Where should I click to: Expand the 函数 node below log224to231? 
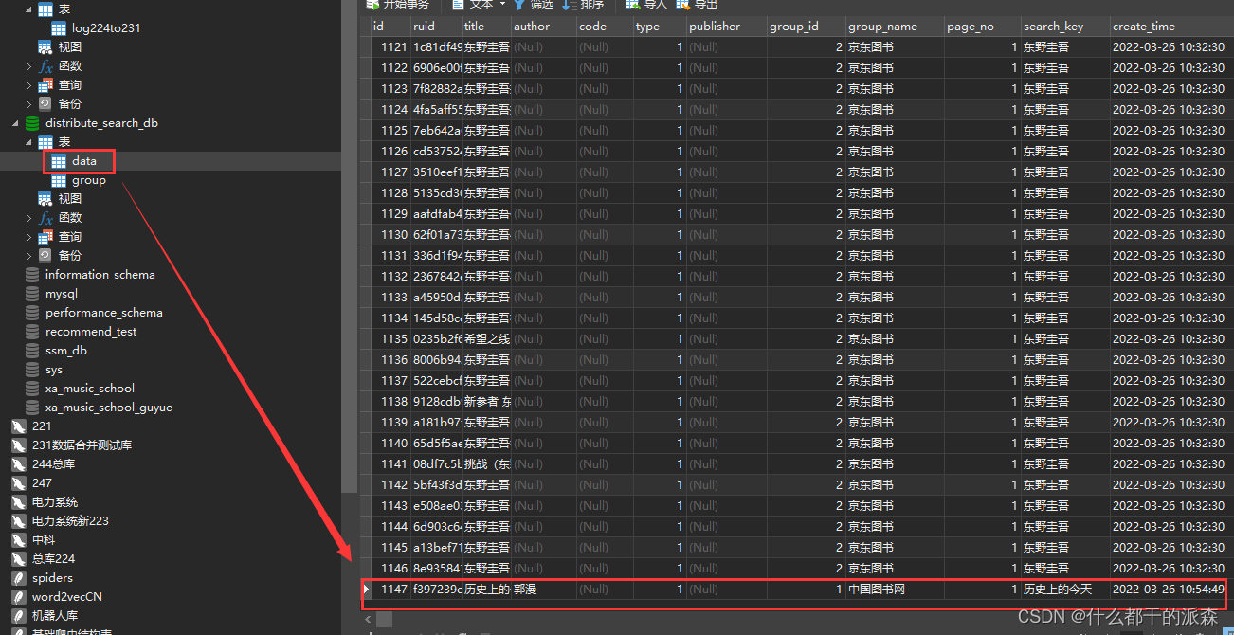pyautogui.click(x=28, y=66)
